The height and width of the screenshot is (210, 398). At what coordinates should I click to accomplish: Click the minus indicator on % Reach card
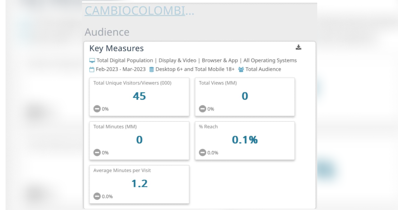pos(202,152)
